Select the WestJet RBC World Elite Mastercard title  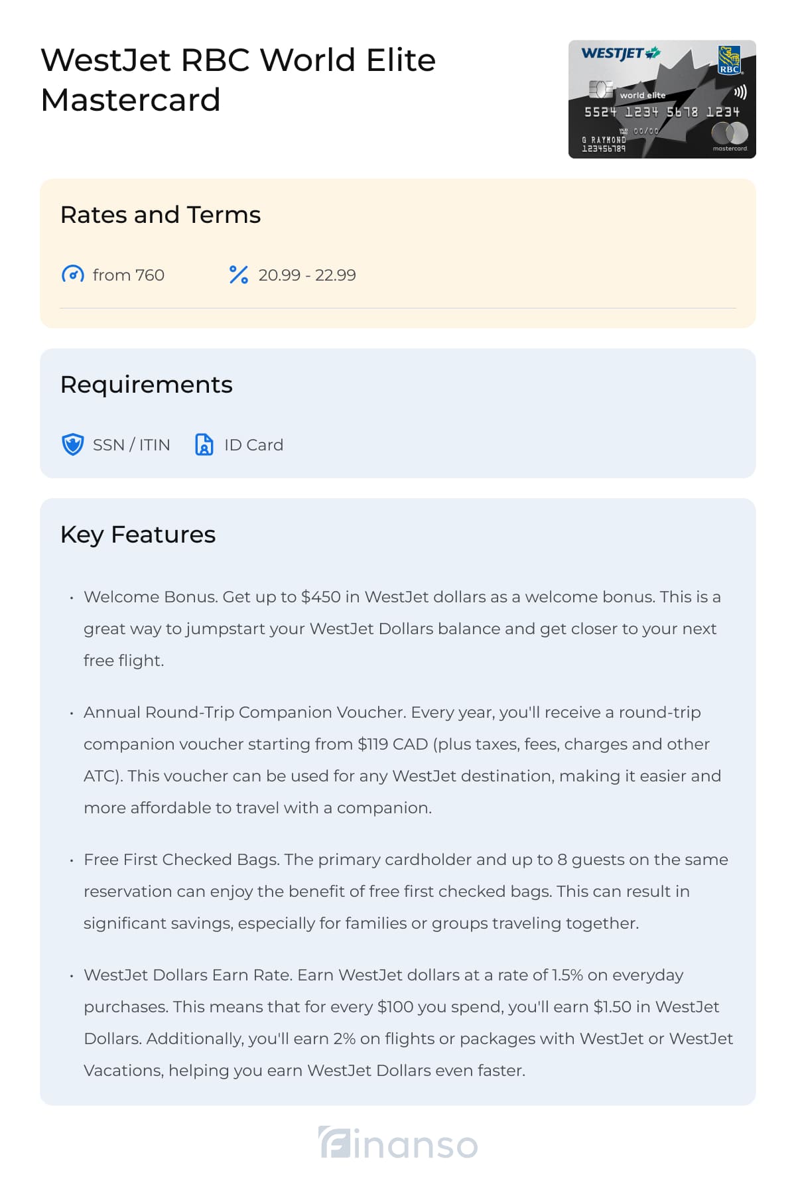click(x=238, y=80)
